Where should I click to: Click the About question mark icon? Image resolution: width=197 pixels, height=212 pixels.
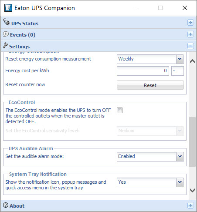(x=6, y=205)
